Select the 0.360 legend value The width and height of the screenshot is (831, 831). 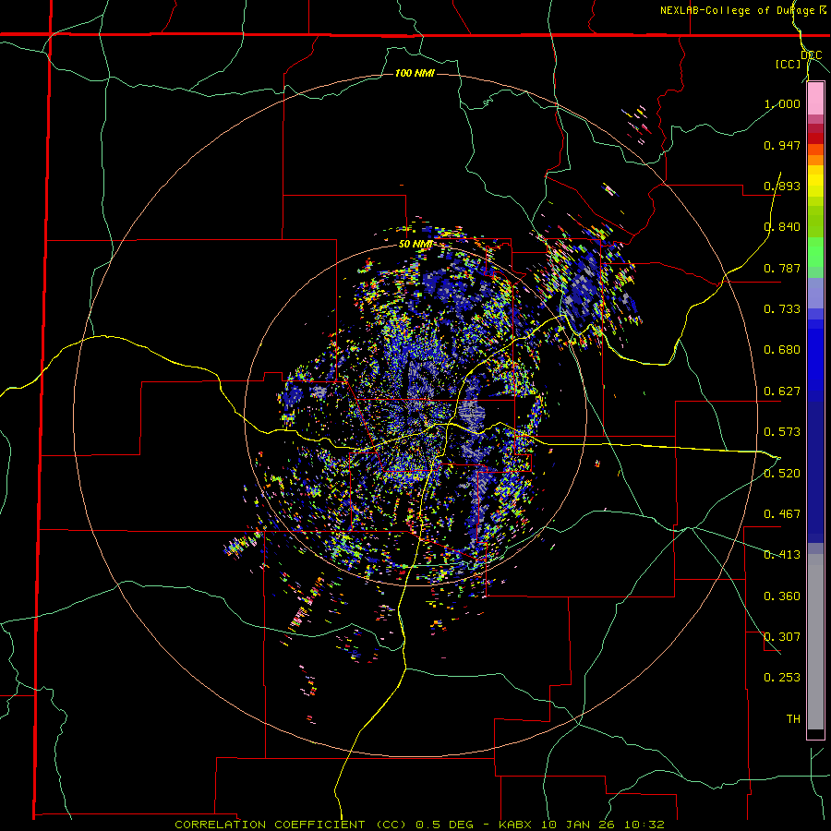pyautogui.click(x=782, y=596)
